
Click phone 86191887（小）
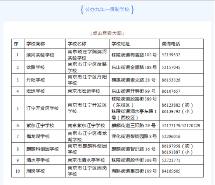pos(177,152)
